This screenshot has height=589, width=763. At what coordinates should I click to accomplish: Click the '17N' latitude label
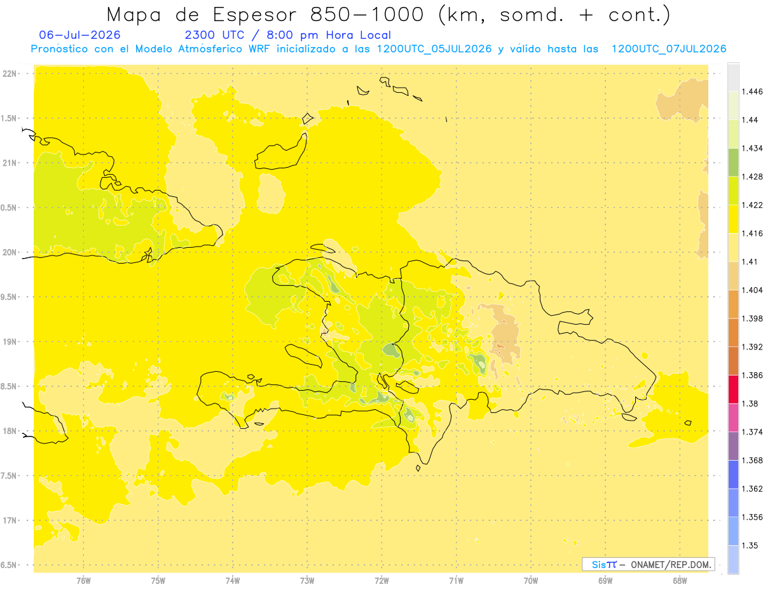pos(10,520)
